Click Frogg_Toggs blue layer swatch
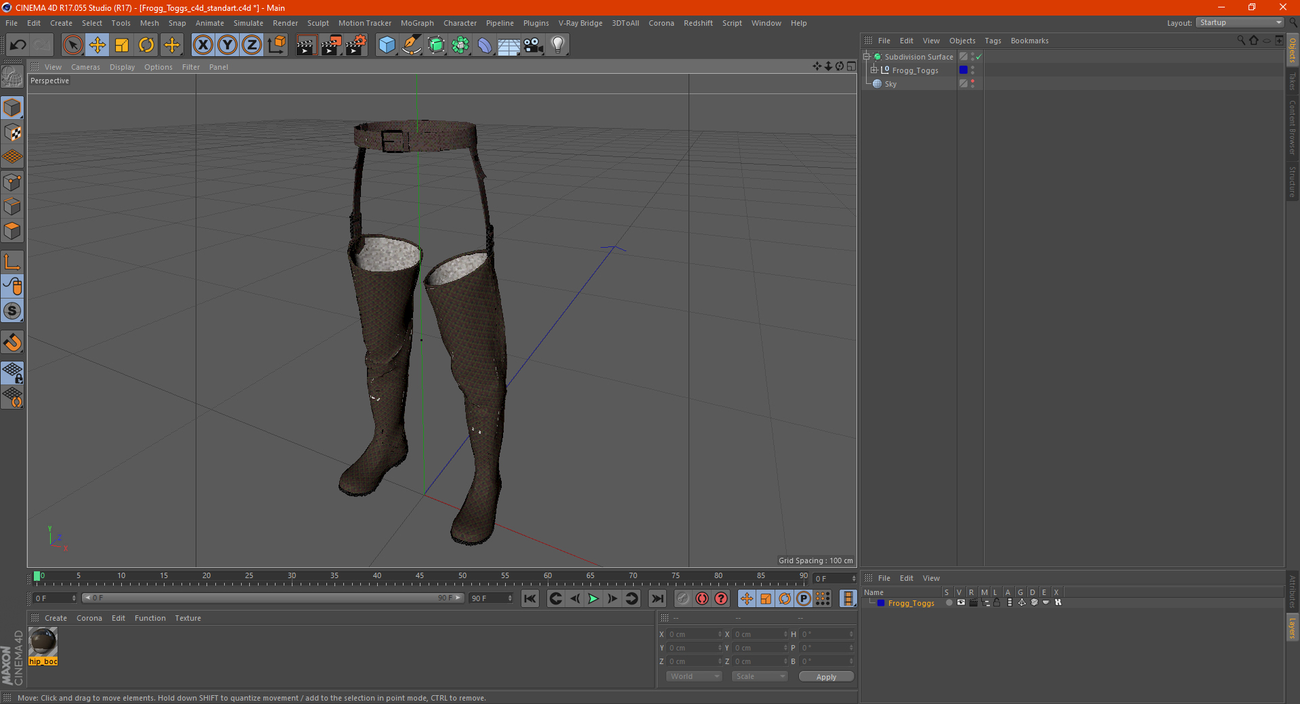Viewport: 1300px width, 704px height. 963,70
